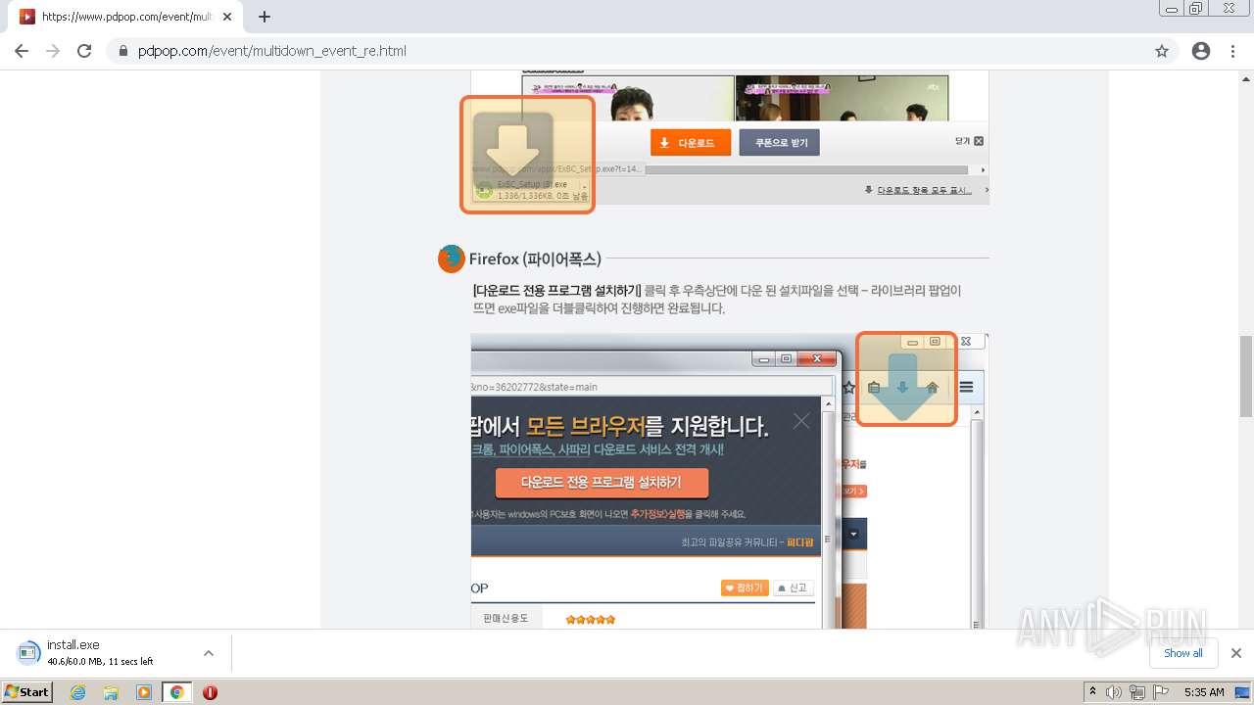
Task: Close the downloads bar
Action: tap(1236, 653)
